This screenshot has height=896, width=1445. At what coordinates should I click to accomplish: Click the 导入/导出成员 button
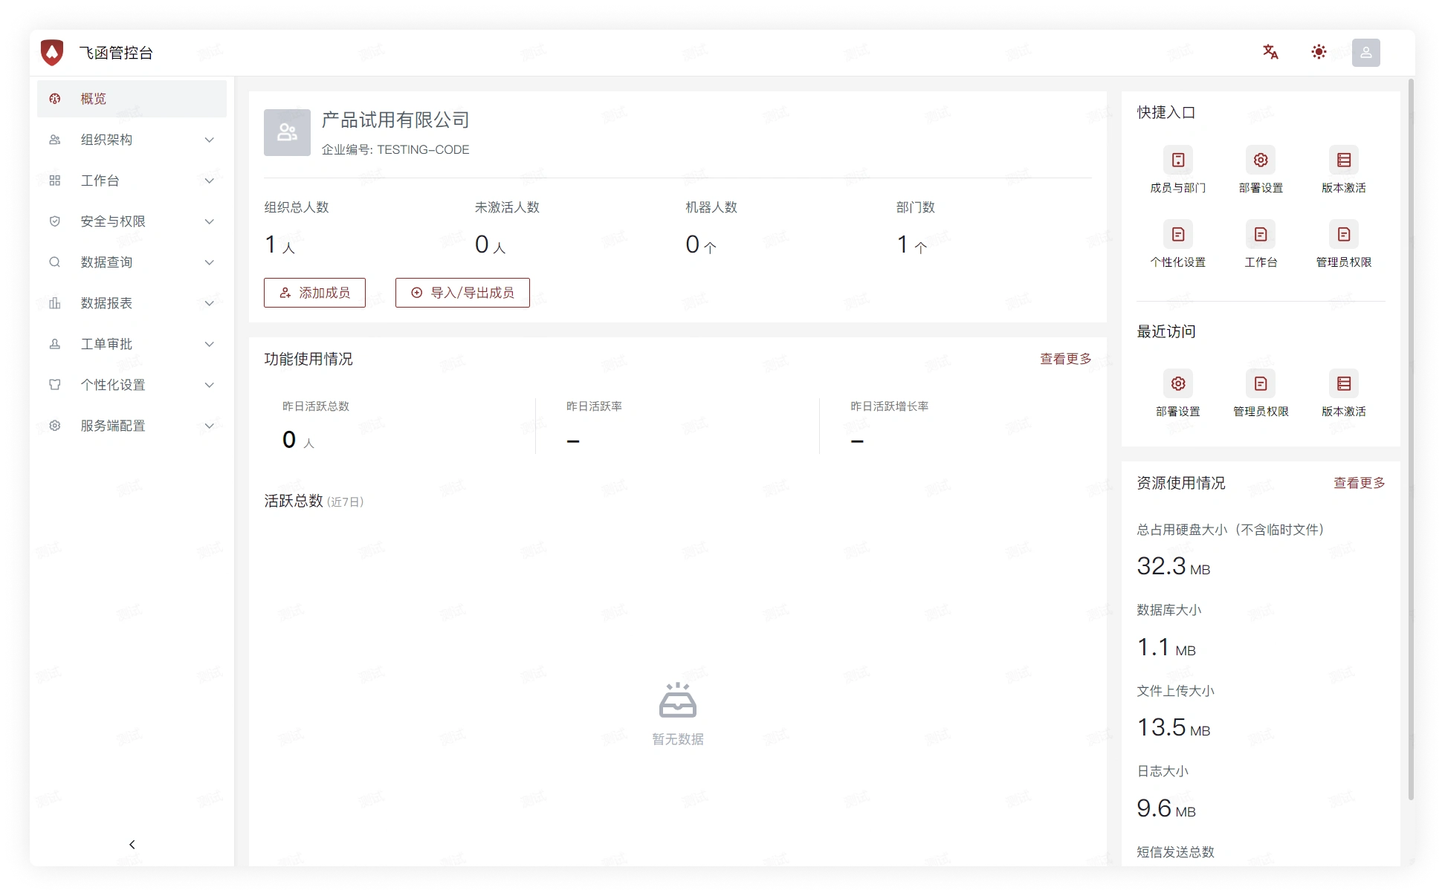[462, 293]
